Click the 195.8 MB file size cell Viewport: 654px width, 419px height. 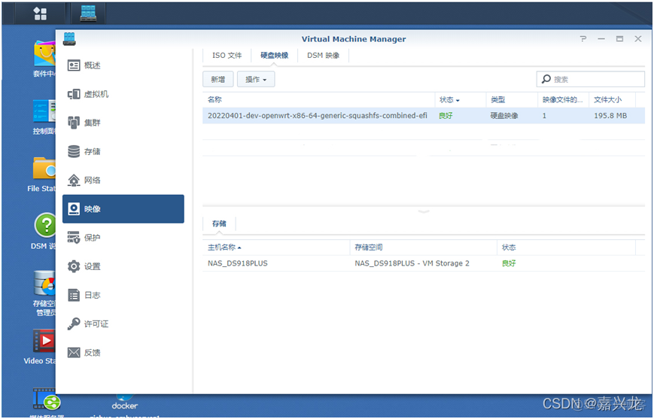point(610,116)
